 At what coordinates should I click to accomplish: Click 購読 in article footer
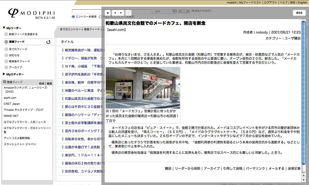tap(168, 168)
